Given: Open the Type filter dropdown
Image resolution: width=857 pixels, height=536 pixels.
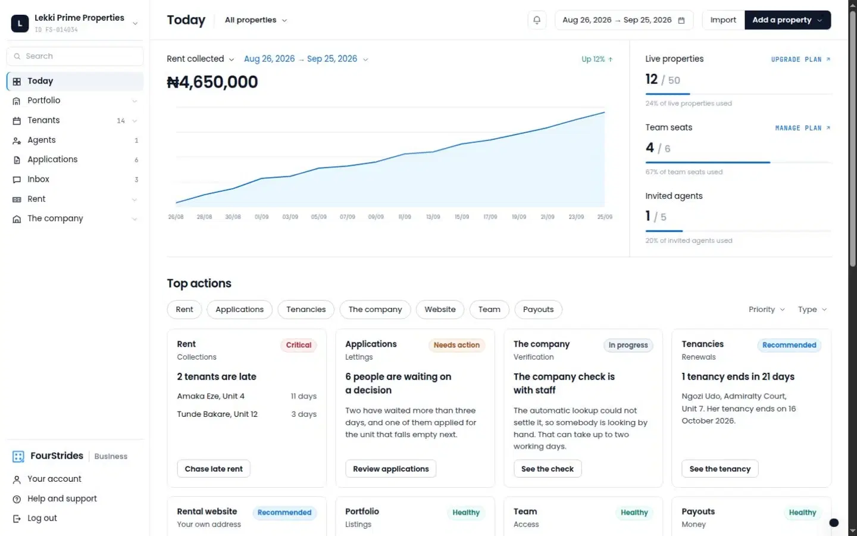Looking at the screenshot, I should 812,310.
